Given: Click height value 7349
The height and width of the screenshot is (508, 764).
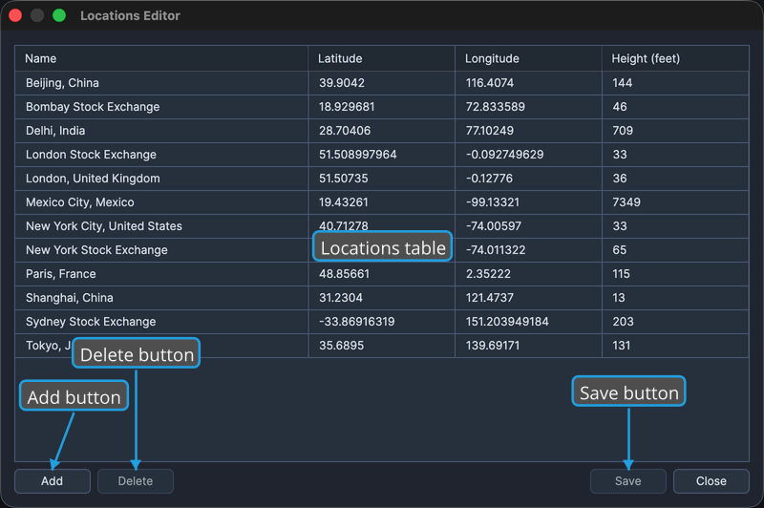Looking at the screenshot, I should click(626, 202).
